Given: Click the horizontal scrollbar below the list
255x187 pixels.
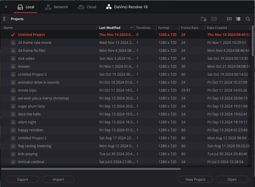Looking at the screenshot, I should [x=91, y=169].
